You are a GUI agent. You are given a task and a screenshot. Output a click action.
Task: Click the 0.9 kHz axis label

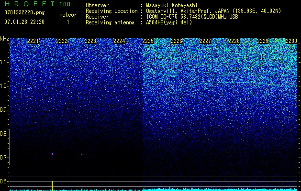pyautogui.click(x=4, y=110)
